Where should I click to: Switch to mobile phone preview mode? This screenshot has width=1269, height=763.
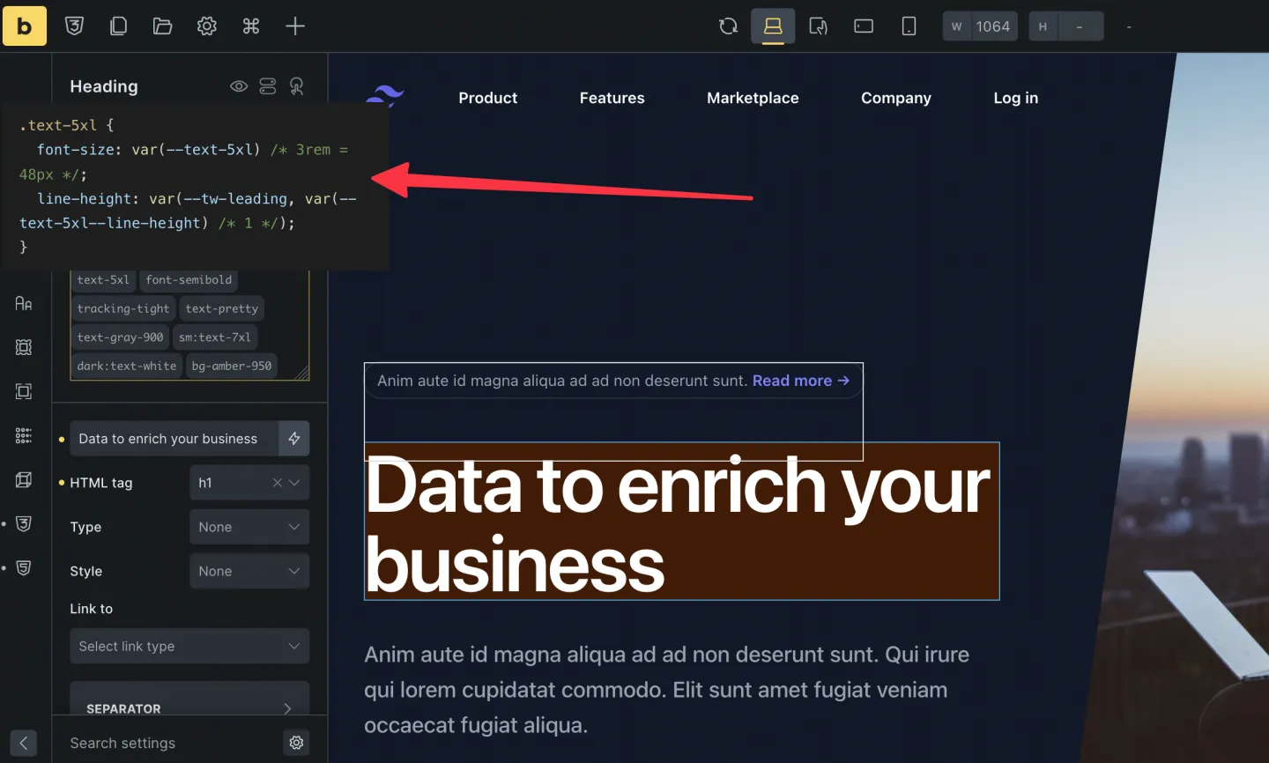click(x=908, y=26)
